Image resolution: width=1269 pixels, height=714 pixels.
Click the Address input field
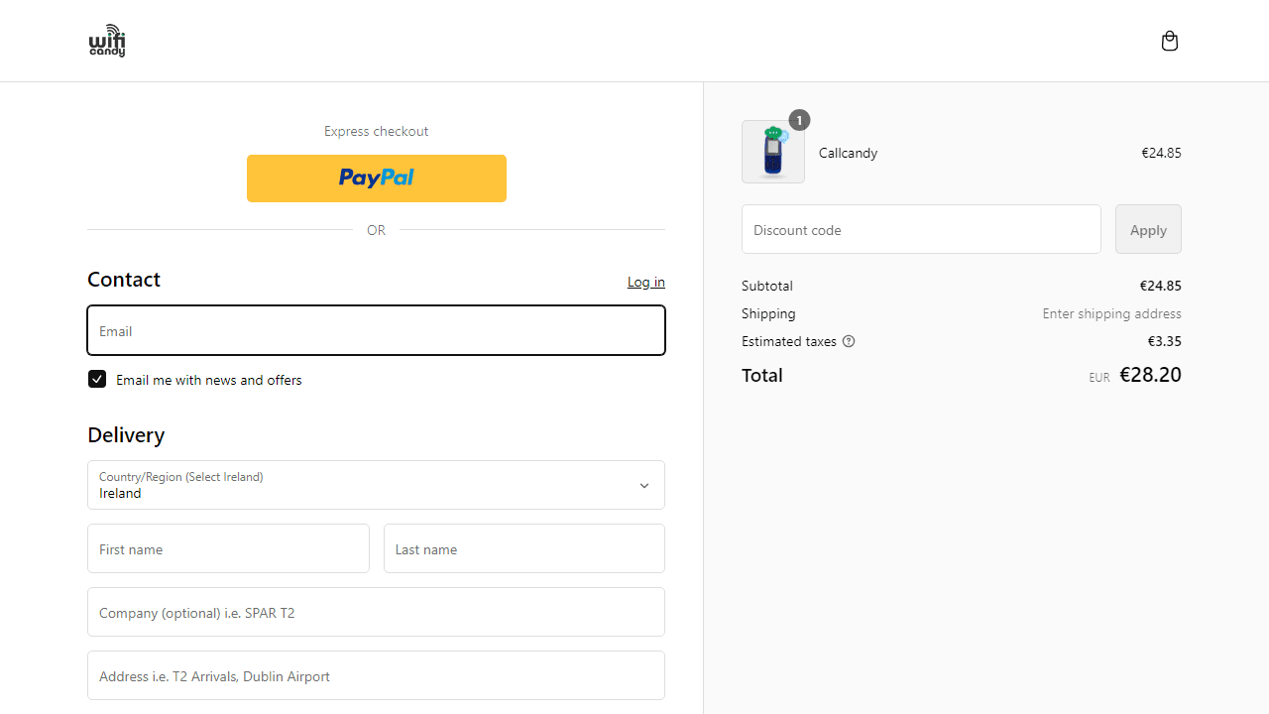coord(376,675)
